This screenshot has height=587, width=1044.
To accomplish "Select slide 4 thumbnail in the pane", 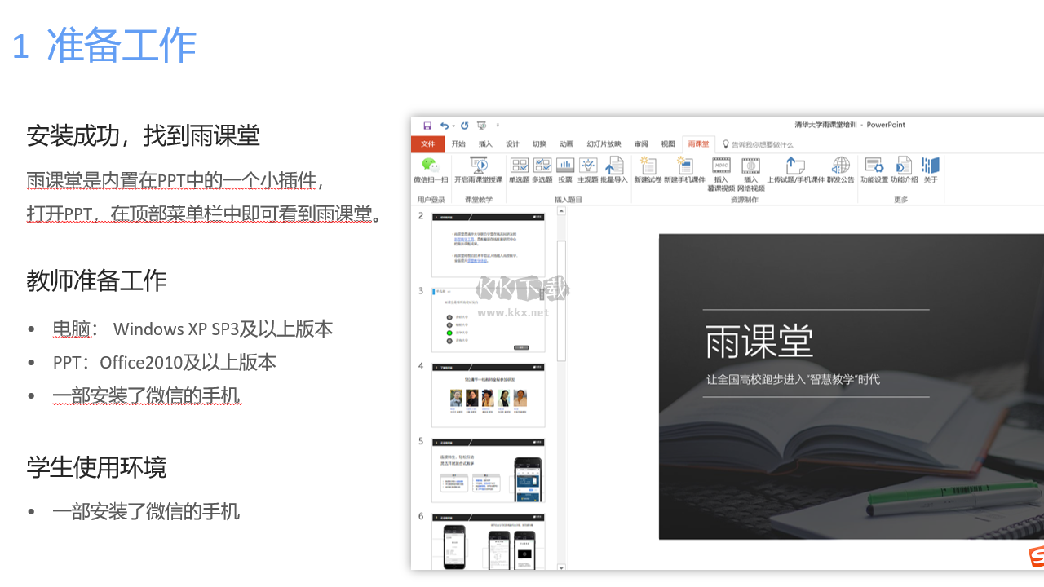I will point(488,395).
